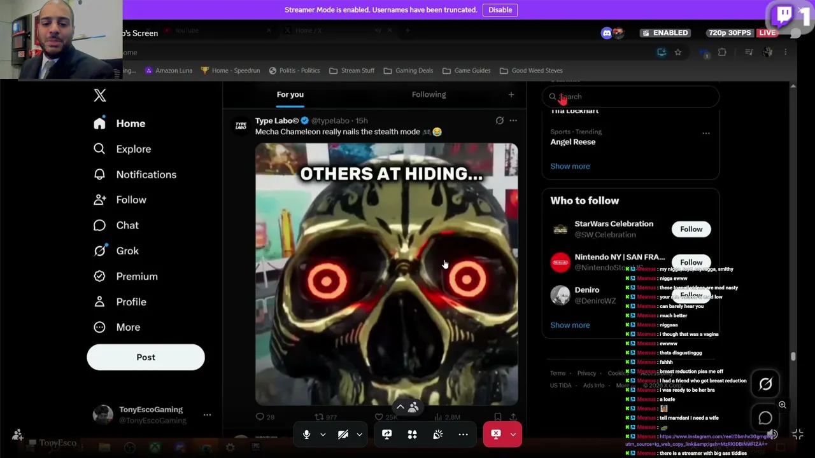Open the Grok icon in sidebar
The height and width of the screenshot is (458, 815).
tap(100, 251)
